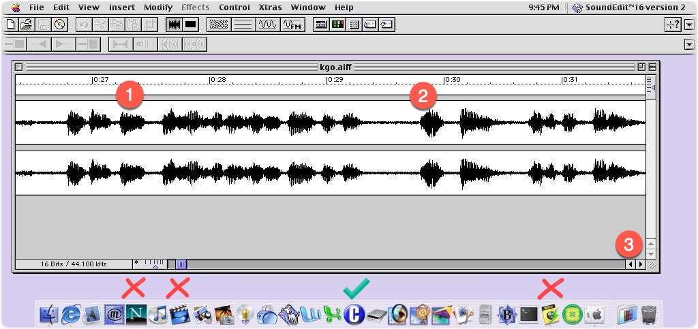The height and width of the screenshot is (329, 698).
Task: Open the Control menu
Action: pyautogui.click(x=234, y=7)
